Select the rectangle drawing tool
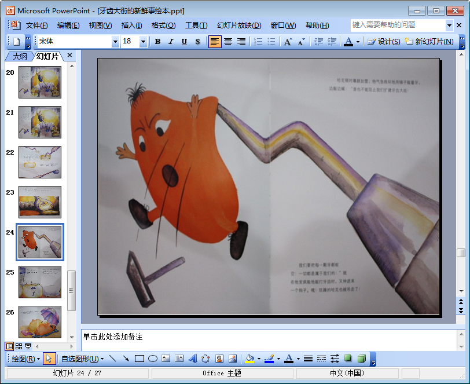 pyautogui.click(x=139, y=359)
